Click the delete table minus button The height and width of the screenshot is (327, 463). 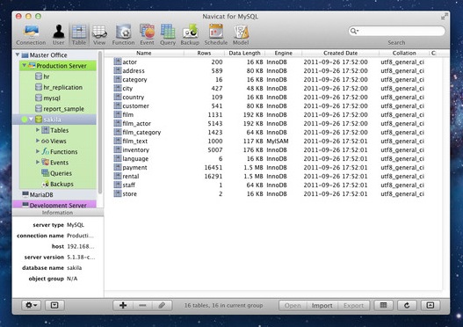coord(142,305)
